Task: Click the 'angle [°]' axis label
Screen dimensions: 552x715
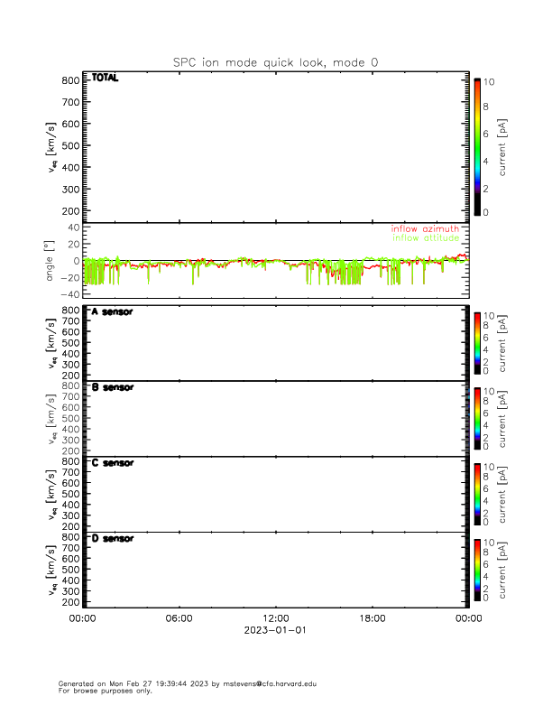Action: tap(51, 260)
